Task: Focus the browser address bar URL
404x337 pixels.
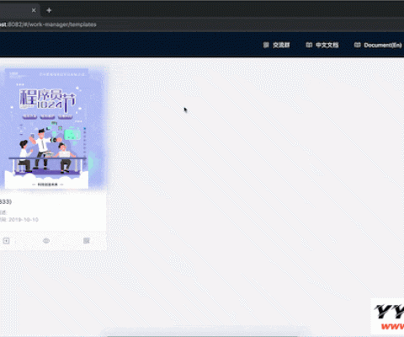Action: point(48,24)
